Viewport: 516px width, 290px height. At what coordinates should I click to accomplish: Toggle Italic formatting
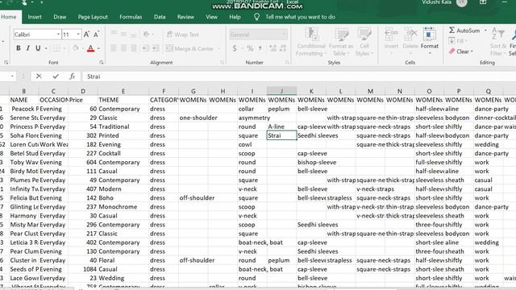pos(28,48)
